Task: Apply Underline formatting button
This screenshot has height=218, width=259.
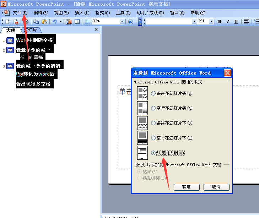Action: click(x=236, y=22)
